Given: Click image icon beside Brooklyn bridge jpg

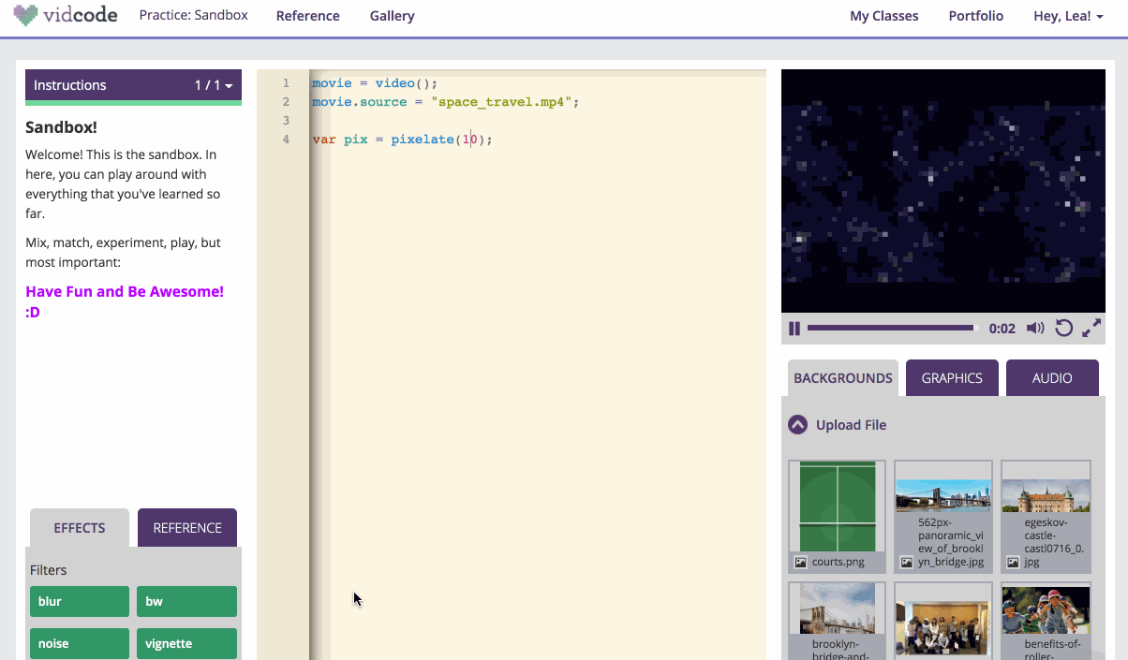Looking at the screenshot, I should pyautogui.click(x=908, y=562).
